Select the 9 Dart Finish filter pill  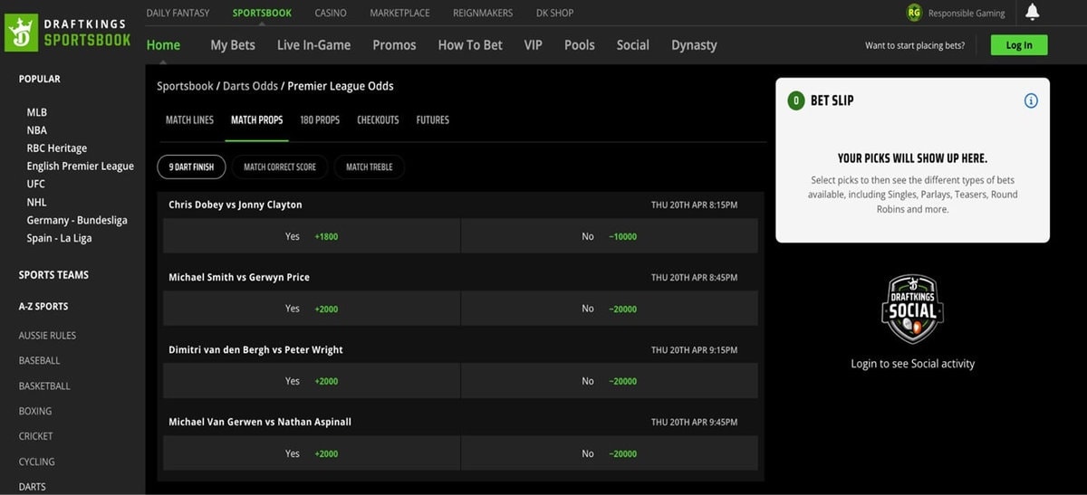tap(191, 167)
